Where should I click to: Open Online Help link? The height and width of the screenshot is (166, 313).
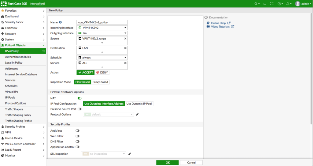pos(218,23)
